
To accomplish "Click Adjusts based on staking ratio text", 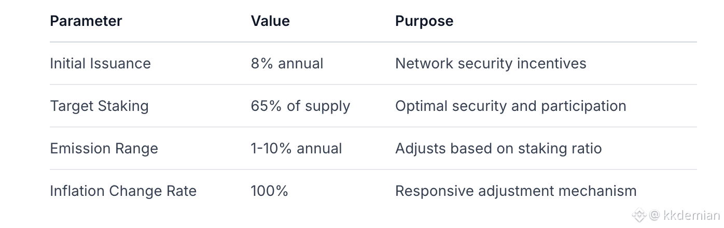I will pyautogui.click(x=498, y=148).
